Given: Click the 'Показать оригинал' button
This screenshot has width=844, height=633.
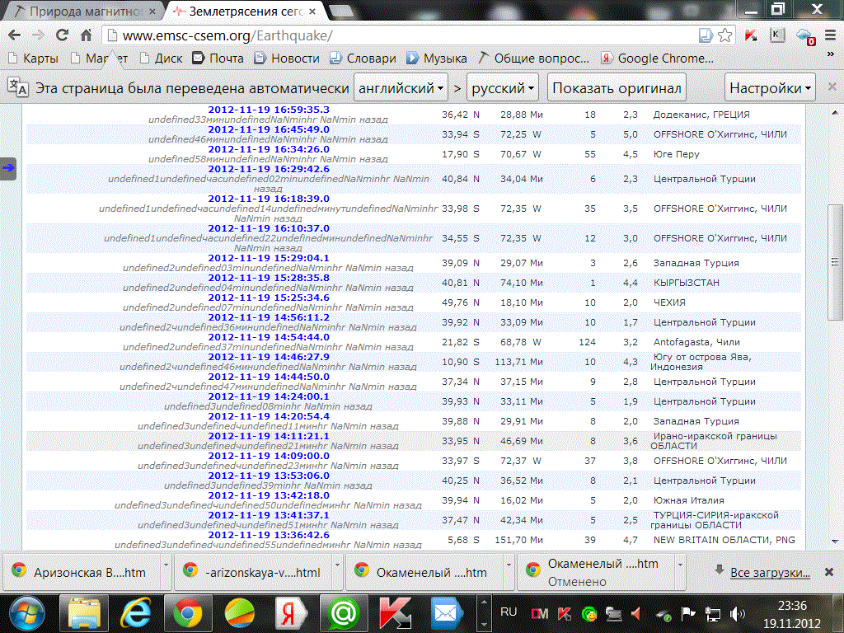Looking at the screenshot, I should click(x=617, y=88).
